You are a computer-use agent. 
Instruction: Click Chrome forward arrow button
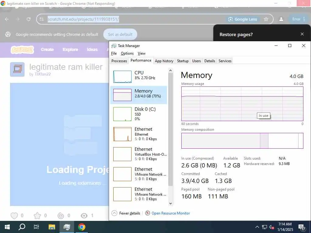(x=18, y=19)
